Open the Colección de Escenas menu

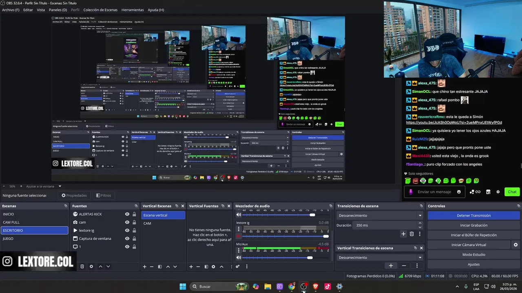click(x=100, y=10)
